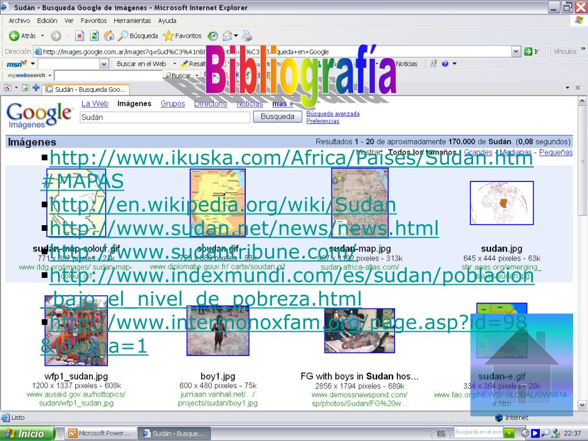Open the Ver menu

(69, 21)
